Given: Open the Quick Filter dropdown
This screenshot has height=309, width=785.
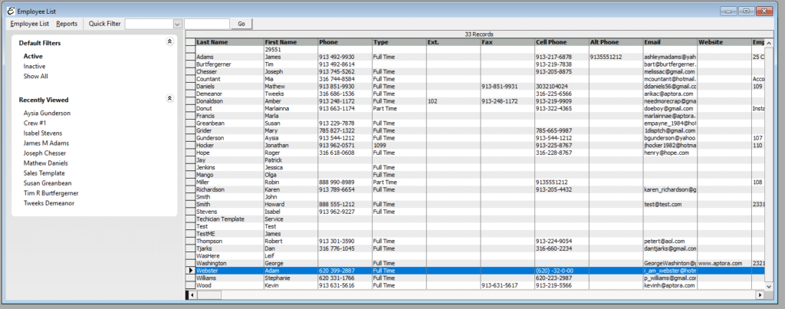Looking at the screenshot, I should pyautogui.click(x=178, y=24).
